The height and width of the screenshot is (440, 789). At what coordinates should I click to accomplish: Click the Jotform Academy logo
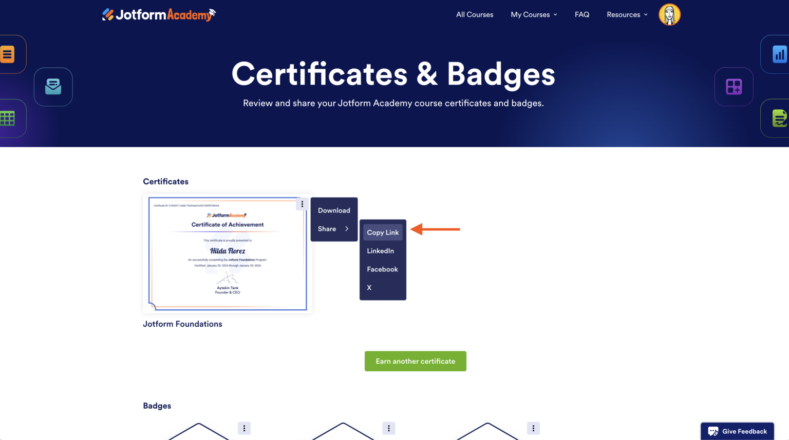tap(158, 14)
